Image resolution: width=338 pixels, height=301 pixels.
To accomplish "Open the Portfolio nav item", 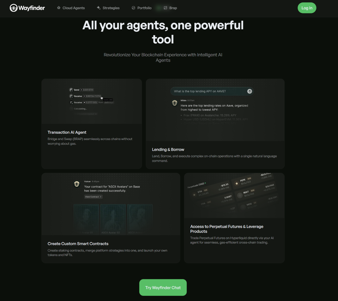I will [144, 8].
